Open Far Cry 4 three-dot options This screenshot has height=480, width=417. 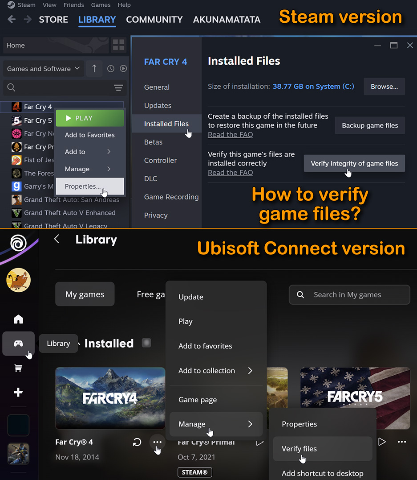pyautogui.click(x=158, y=442)
